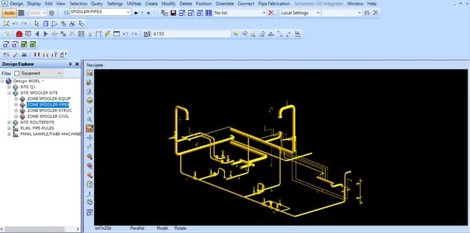This screenshot has width=470, height=233.
Task: Click the save work floppy disk icon
Action: click(x=173, y=13)
